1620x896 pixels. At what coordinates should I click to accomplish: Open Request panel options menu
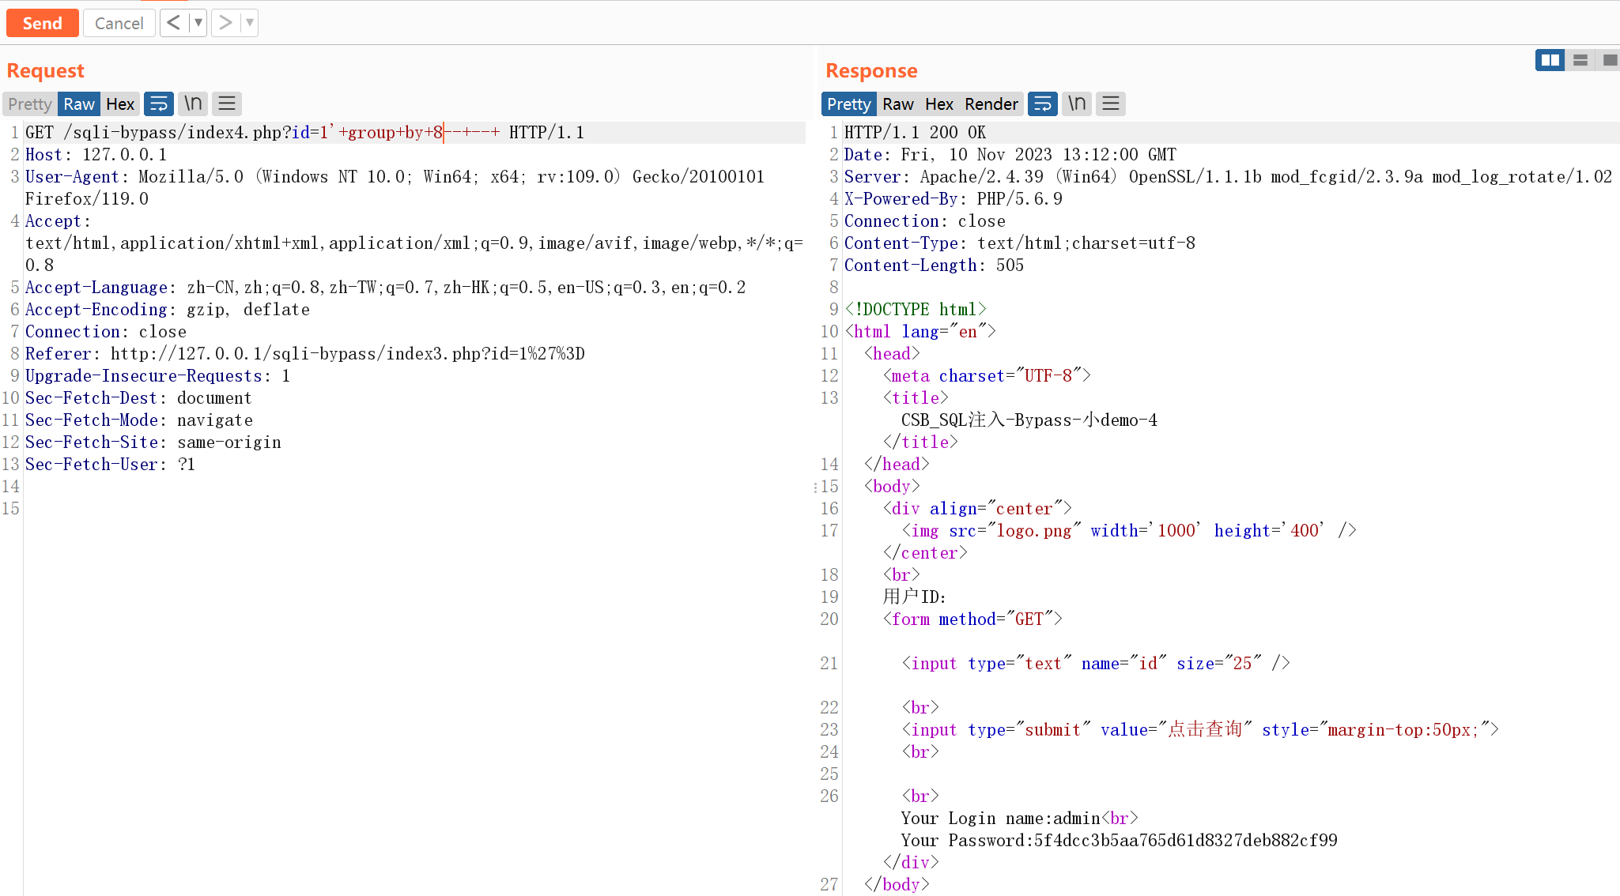[227, 104]
